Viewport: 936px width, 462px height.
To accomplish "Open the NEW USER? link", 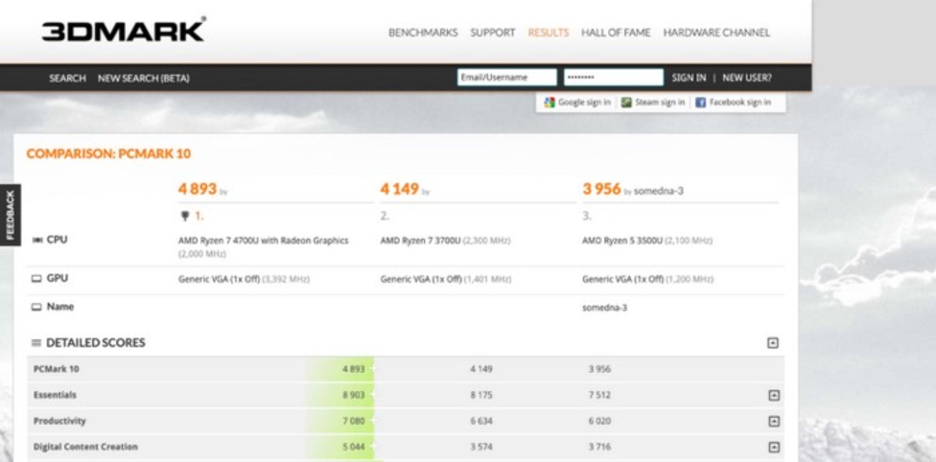I will (747, 77).
